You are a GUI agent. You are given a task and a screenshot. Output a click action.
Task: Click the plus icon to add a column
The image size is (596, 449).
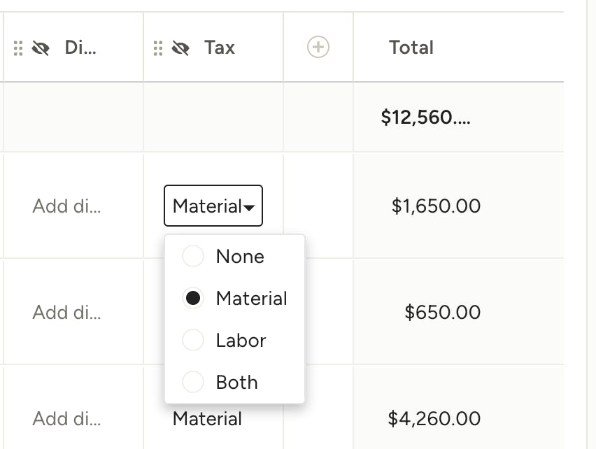coord(318,48)
